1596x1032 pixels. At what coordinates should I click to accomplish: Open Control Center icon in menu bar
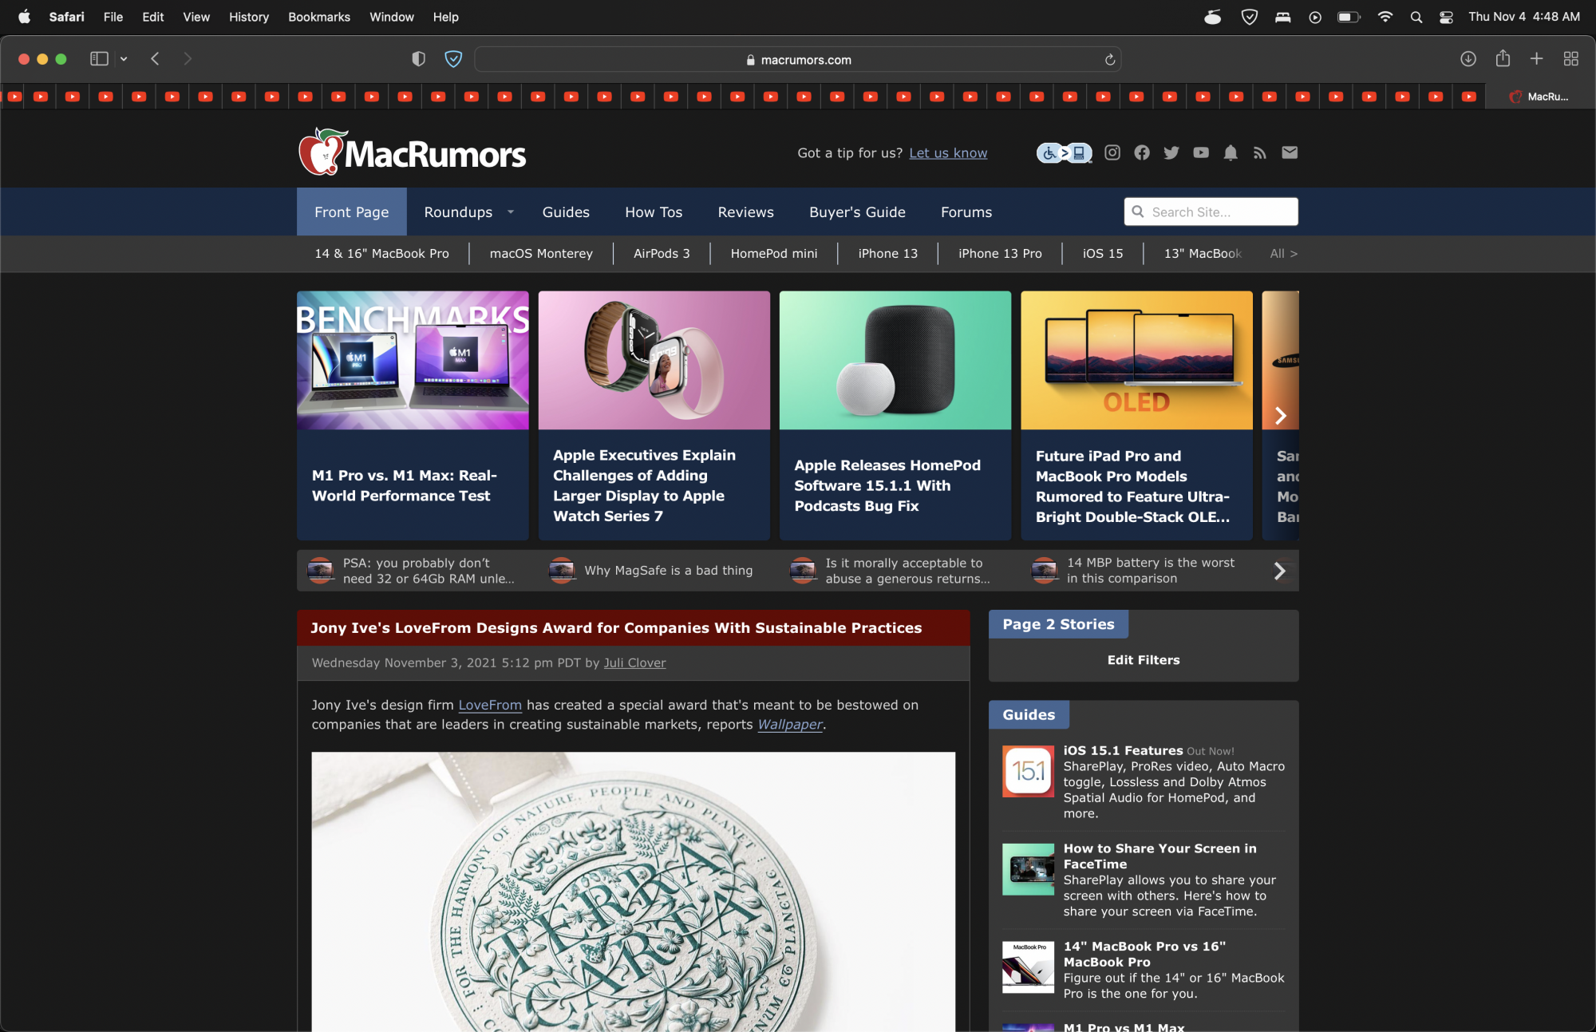point(1446,17)
